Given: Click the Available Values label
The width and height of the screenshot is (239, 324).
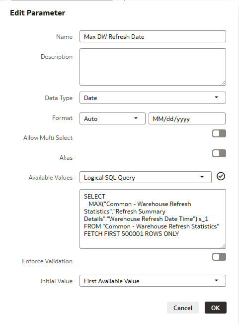Looking at the screenshot, I should 51,178.
